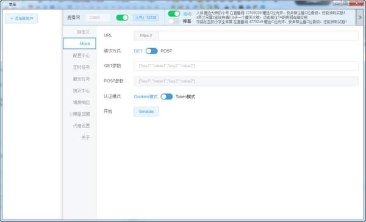The image size is (366, 222).
Task: Click the first activity message line
Action: [271, 13]
